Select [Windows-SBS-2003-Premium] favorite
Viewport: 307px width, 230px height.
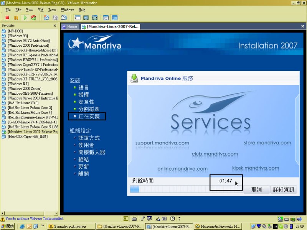[x=30, y=93]
